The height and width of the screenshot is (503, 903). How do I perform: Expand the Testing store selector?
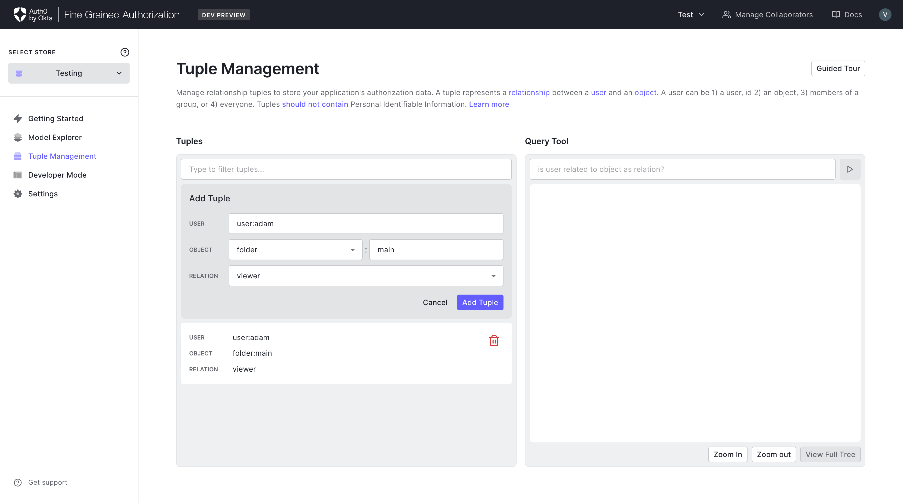click(x=69, y=73)
